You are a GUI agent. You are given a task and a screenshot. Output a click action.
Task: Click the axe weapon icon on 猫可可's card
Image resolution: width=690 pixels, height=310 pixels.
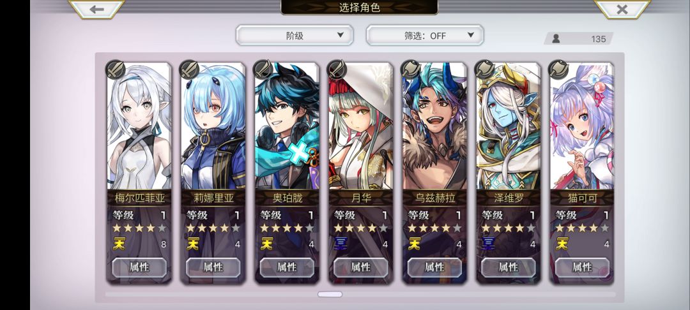coord(559,70)
